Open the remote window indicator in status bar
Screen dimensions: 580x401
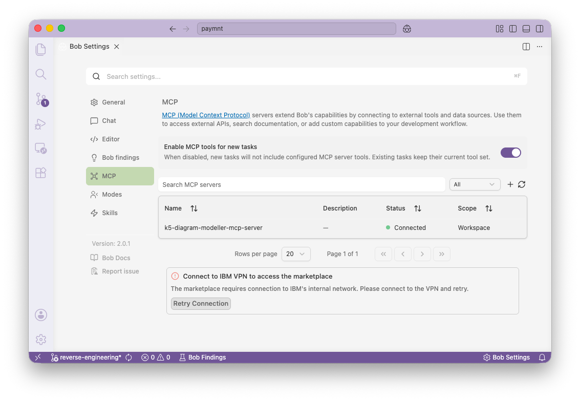click(x=38, y=357)
